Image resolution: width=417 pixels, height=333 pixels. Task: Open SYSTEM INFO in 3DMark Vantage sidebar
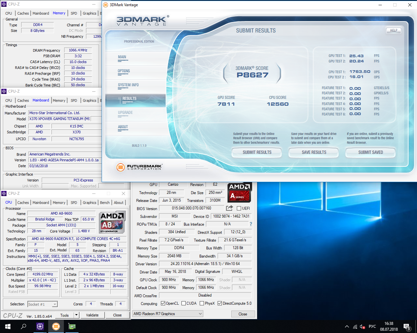(128, 85)
